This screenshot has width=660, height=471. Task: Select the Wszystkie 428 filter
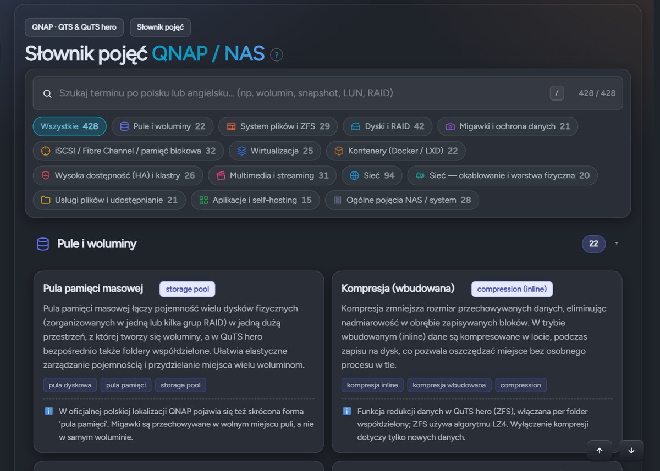pyautogui.click(x=69, y=126)
